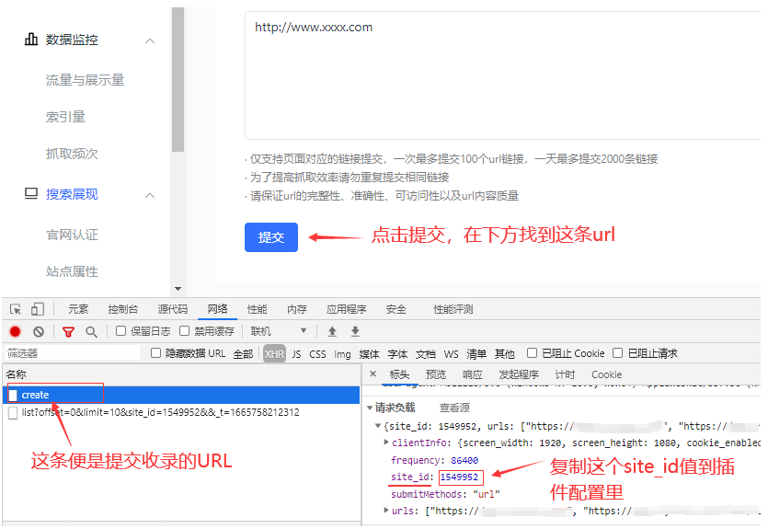Activate the inspect element picker icon
The width and height of the screenshot is (768, 529).
click(x=16, y=309)
